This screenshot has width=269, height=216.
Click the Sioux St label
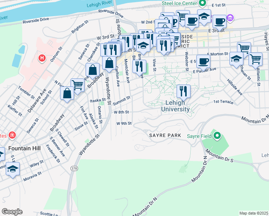coord(81,126)
